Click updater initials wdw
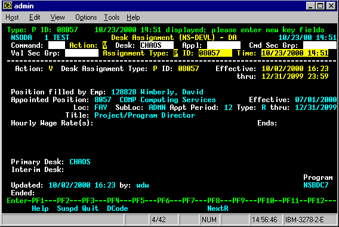 (143, 185)
